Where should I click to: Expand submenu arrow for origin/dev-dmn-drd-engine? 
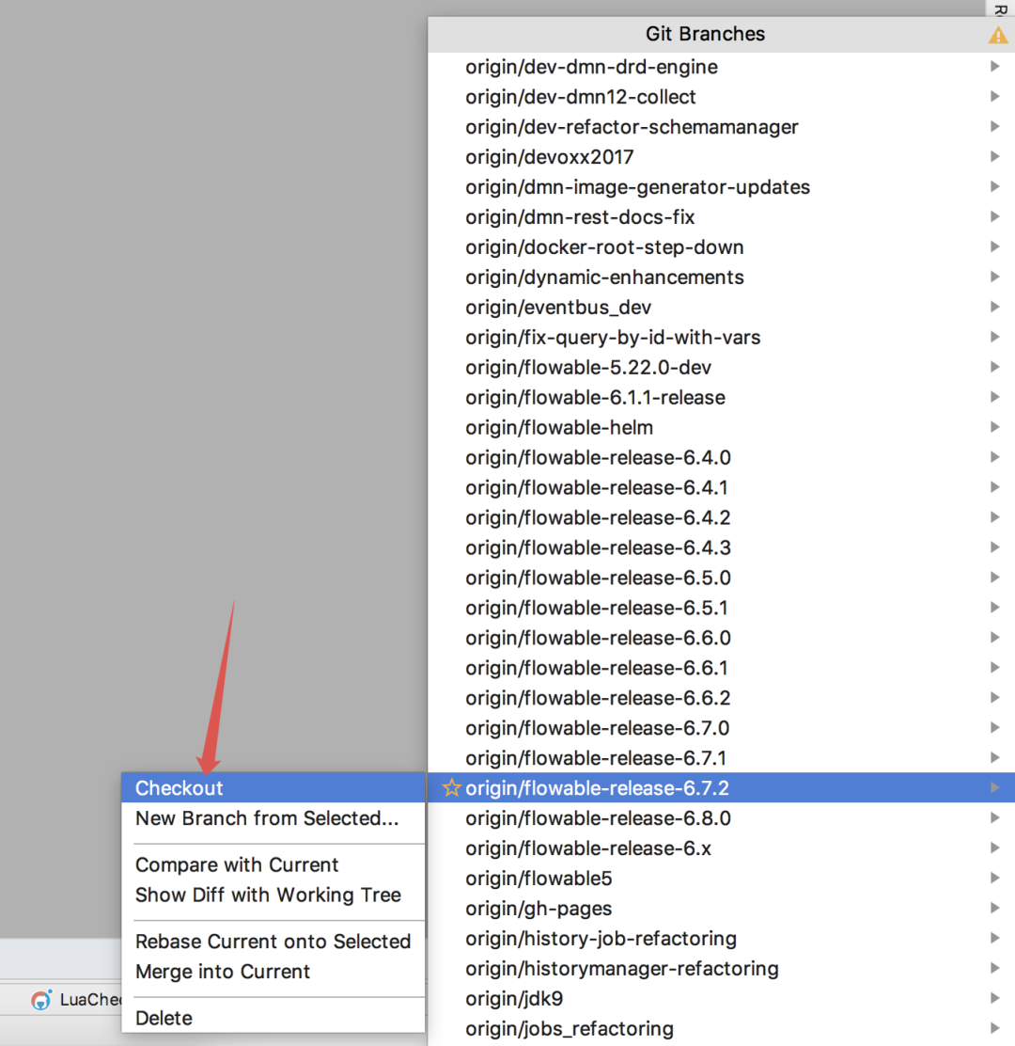click(x=994, y=66)
